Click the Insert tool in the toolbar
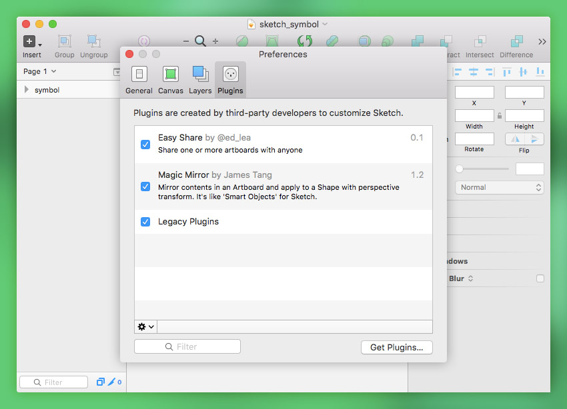Image resolution: width=567 pixels, height=409 pixels. [x=31, y=46]
